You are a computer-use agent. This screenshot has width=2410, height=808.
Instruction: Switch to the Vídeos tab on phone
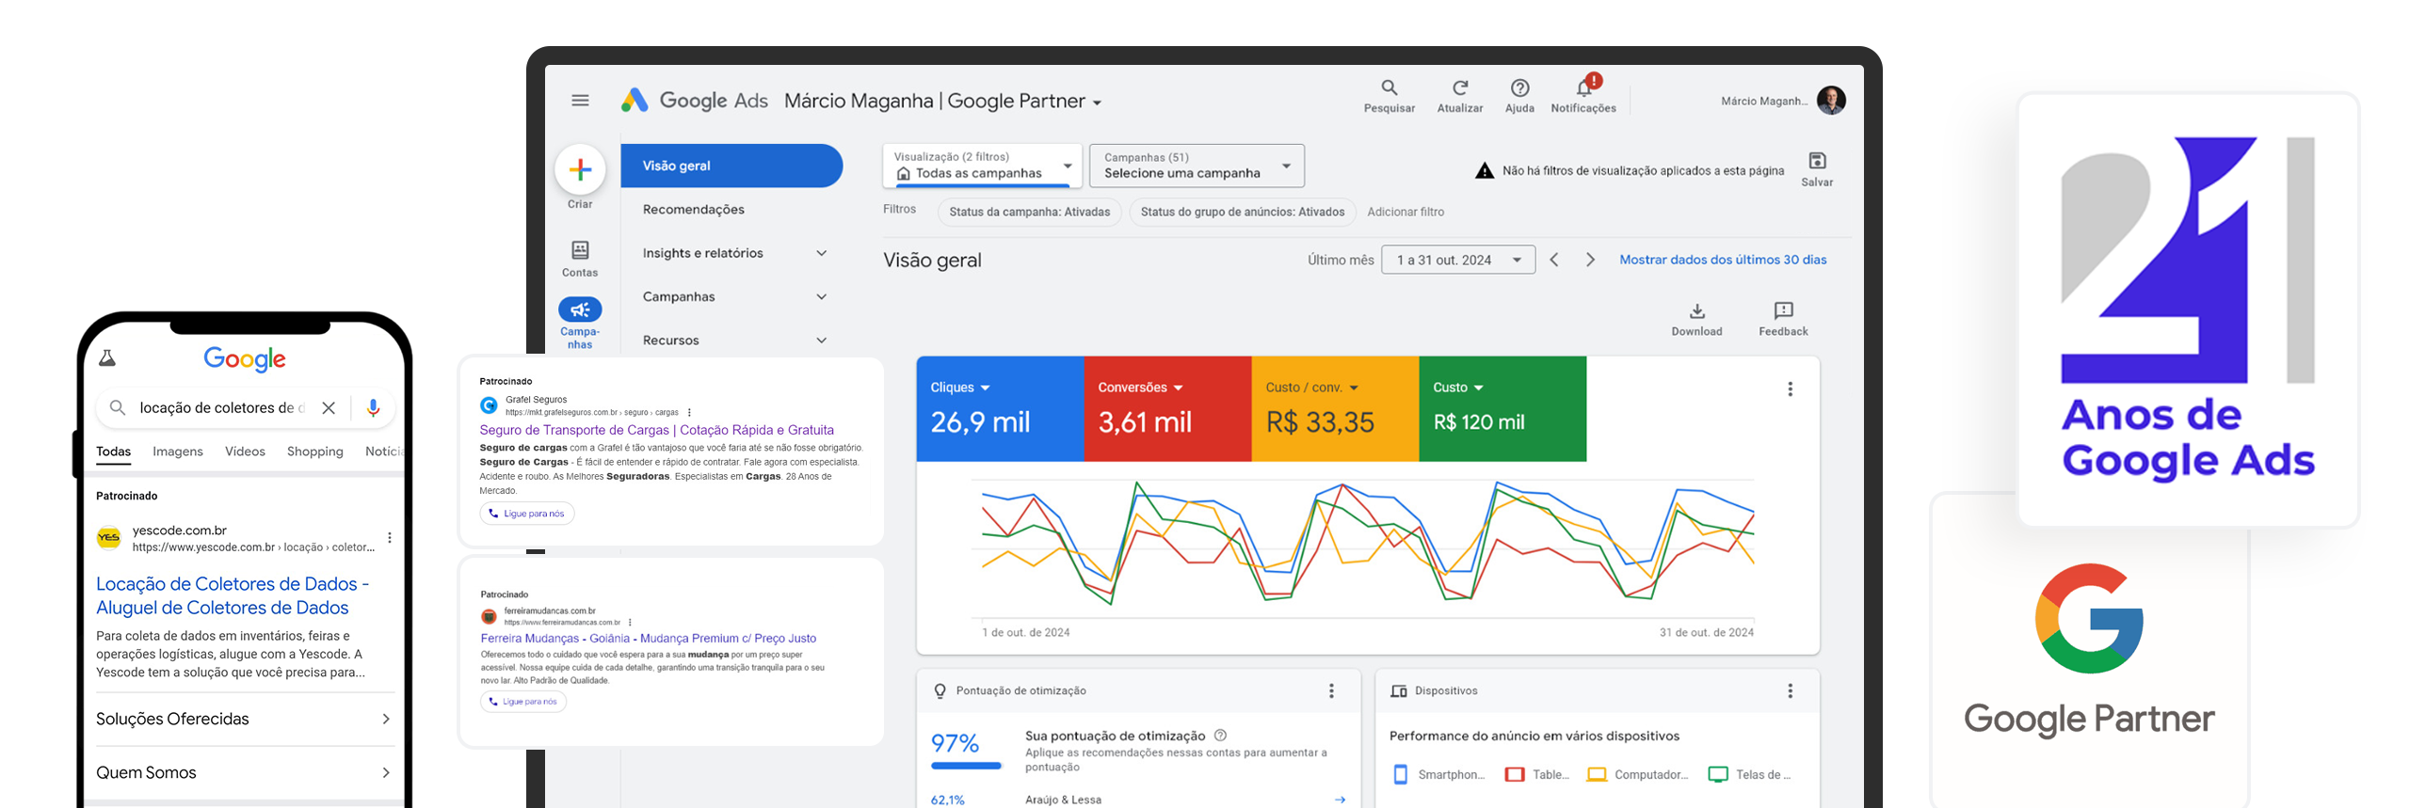coord(245,452)
